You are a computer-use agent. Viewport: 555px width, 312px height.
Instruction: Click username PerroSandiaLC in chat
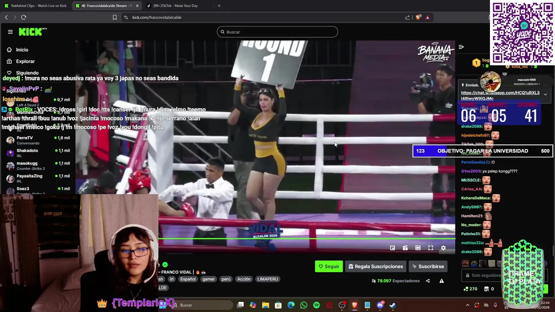coord(475,162)
